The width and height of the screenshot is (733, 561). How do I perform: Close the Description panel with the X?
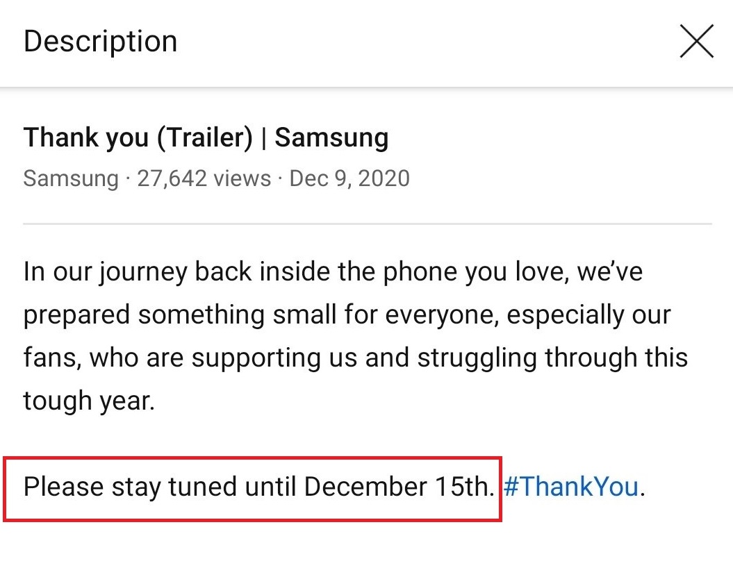(x=696, y=41)
